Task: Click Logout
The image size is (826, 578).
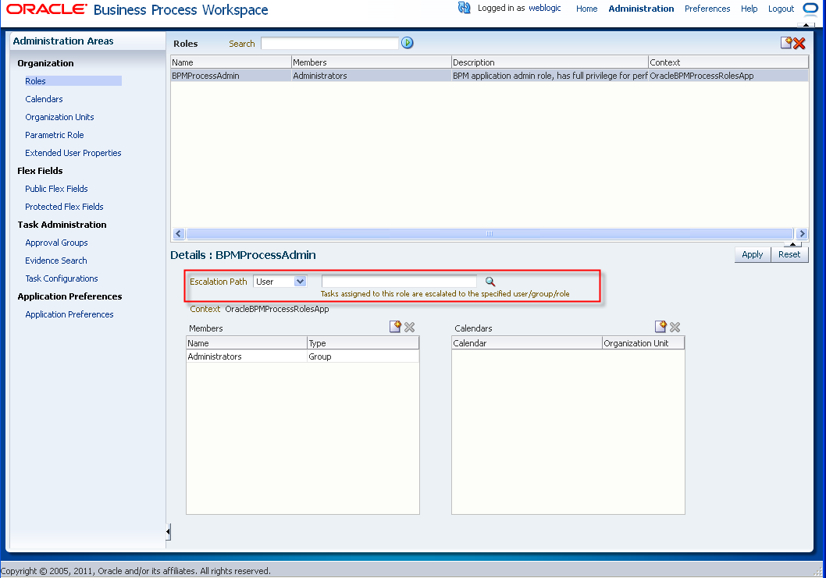Action: point(781,9)
